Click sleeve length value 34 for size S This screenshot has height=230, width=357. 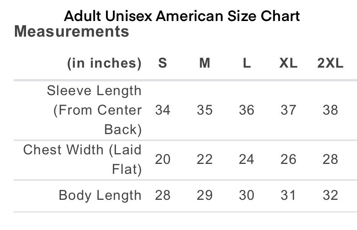point(163,110)
